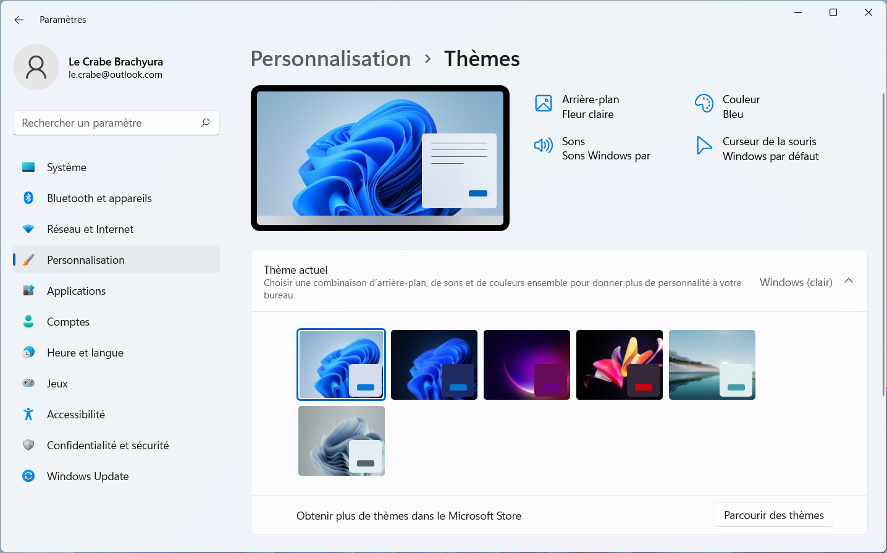
Task: Select the colorful flower theme with red accent
Action: [x=620, y=365]
